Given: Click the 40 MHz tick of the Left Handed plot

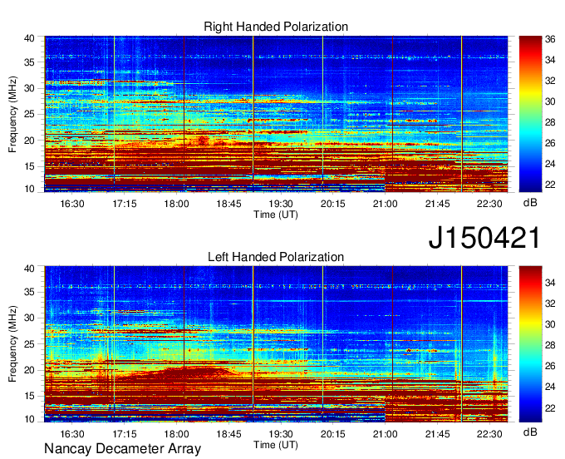Looking at the screenshot, I should coord(29,269).
